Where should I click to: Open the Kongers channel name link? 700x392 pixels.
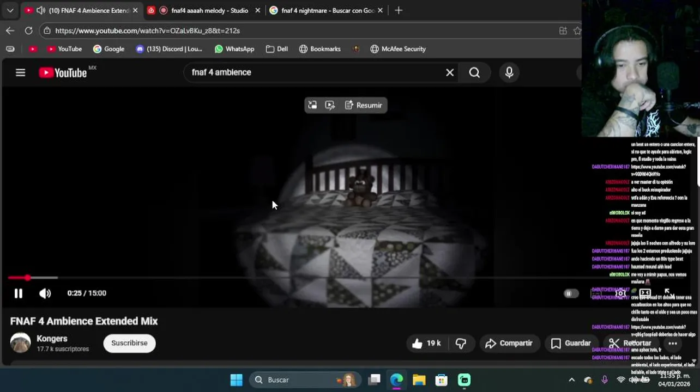pyautogui.click(x=52, y=339)
